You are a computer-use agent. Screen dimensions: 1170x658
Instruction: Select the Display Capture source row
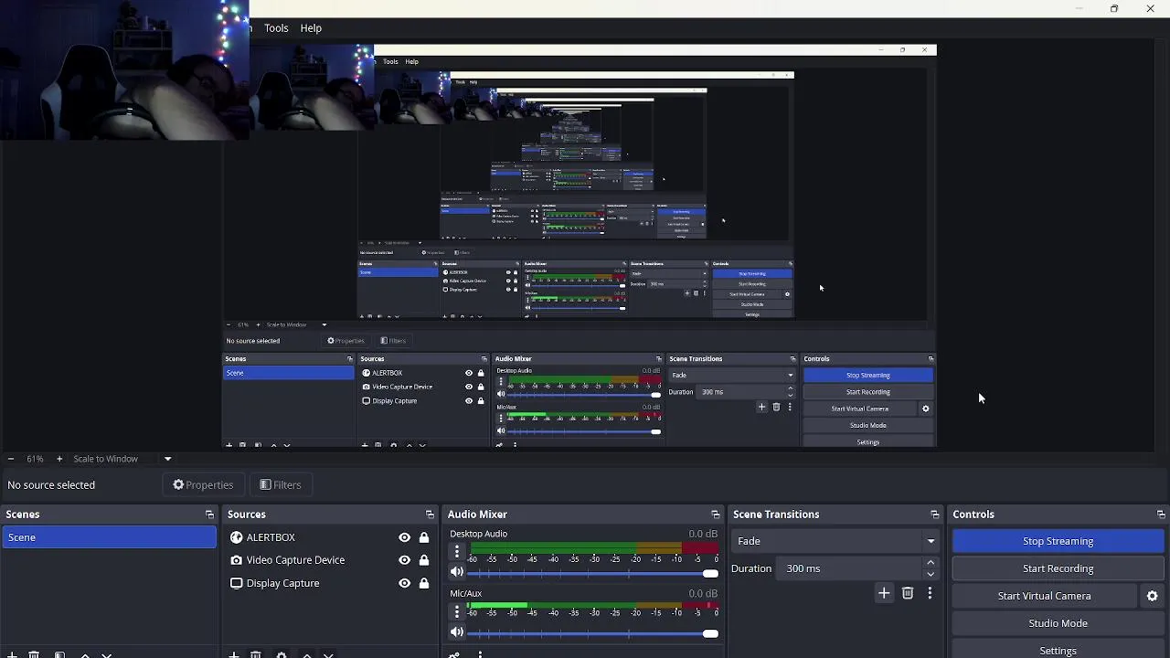(330, 583)
